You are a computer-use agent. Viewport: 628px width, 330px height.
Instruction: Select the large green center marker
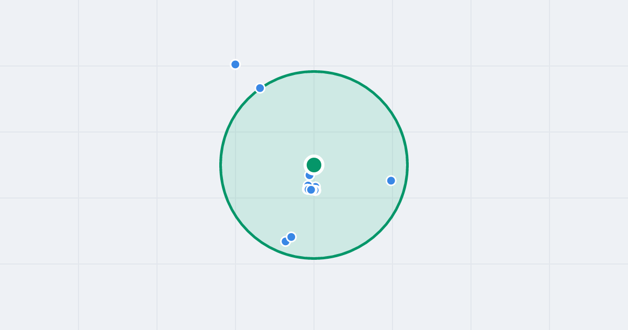[x=314, y=165]
